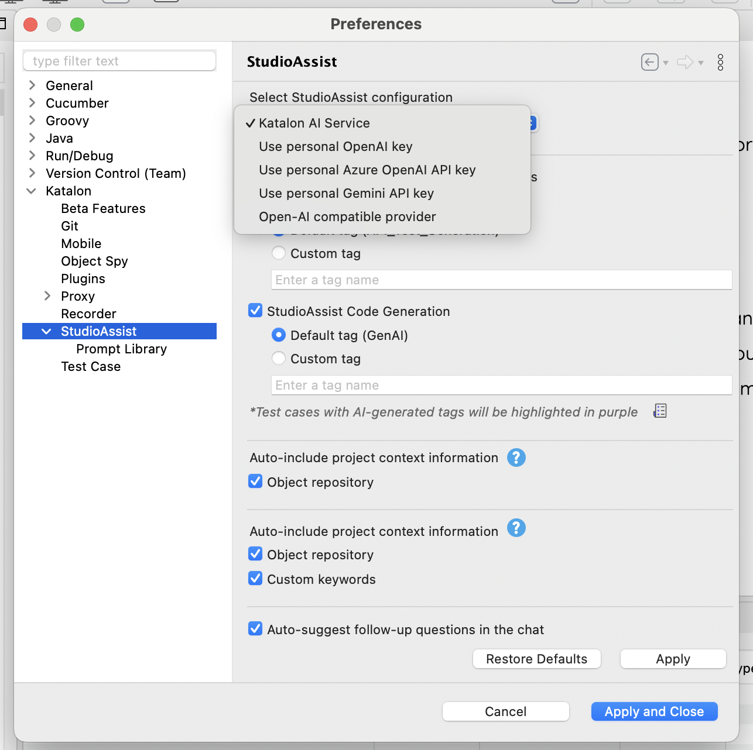Expand the Proxy tree node
Screen dimensions: 753x750
point(47,296)
